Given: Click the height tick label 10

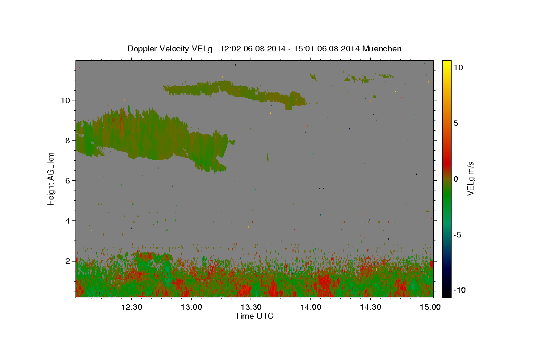Looking at the screenshot, I should (66, 100).
